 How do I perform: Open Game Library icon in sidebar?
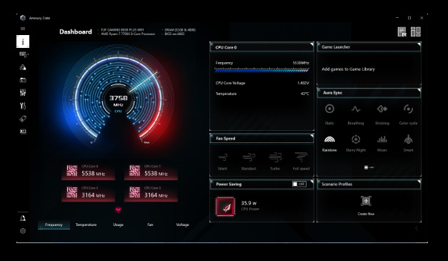pos(23,80)
